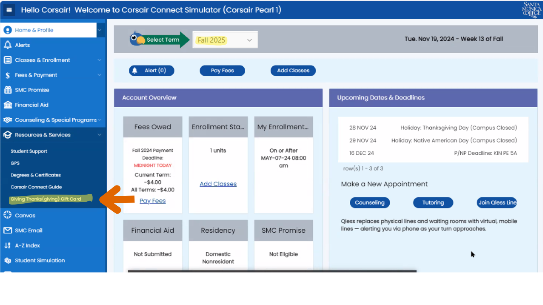Image resolution: width=543 pixels, height=305 pixels.
Task: Click the Student Simulation gear icon
Action: coord(8,261)
